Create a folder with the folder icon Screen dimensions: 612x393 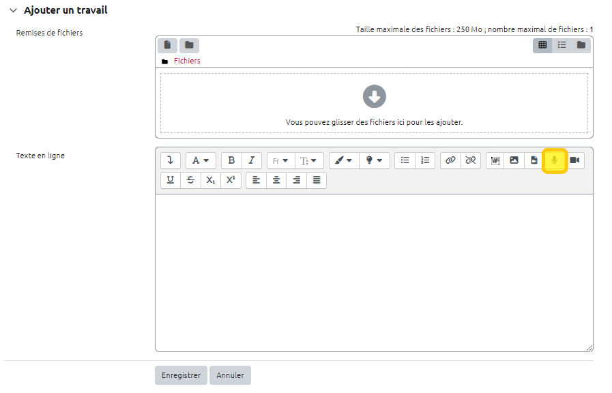tap(189, 45)
